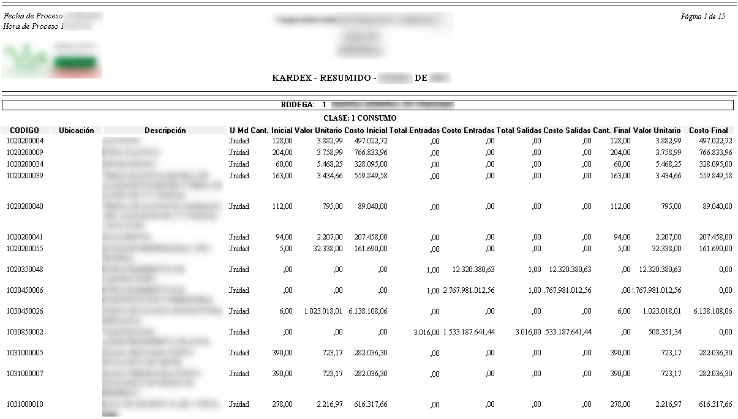This screenshot has height=419, width=738.
Task: Select item code 1020200055
Action: (24, 249)
